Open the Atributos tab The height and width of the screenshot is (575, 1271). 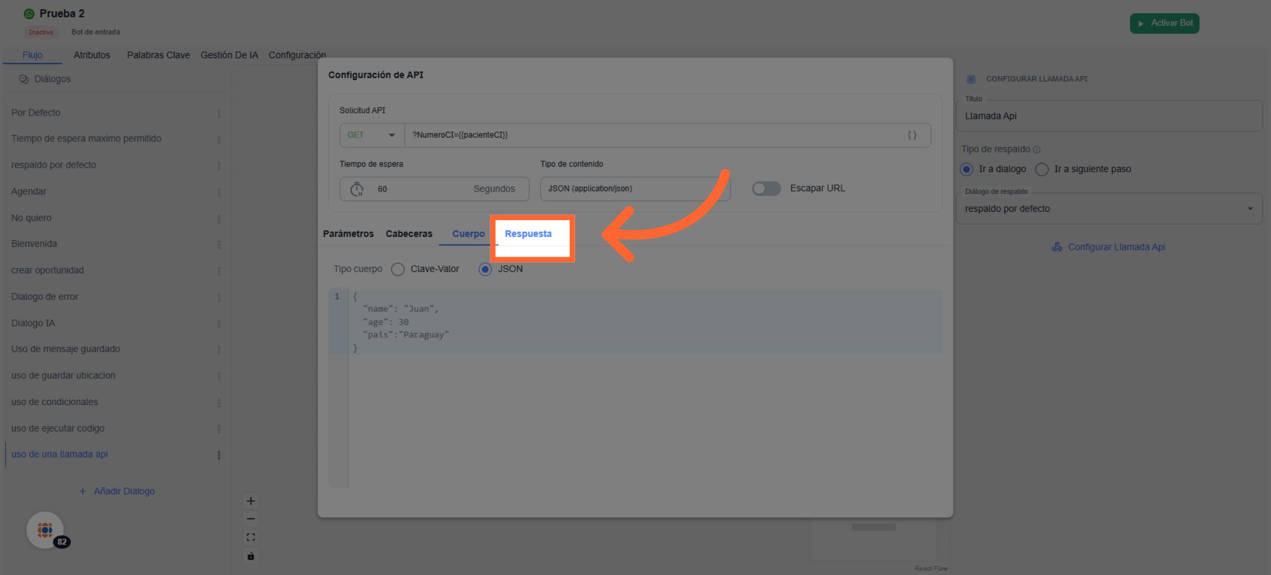point(92,55)
